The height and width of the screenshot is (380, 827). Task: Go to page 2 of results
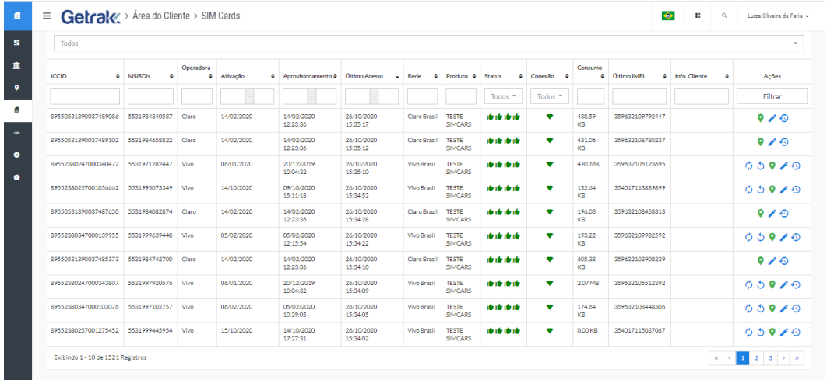pyautogui.click(x=756, y=358)
